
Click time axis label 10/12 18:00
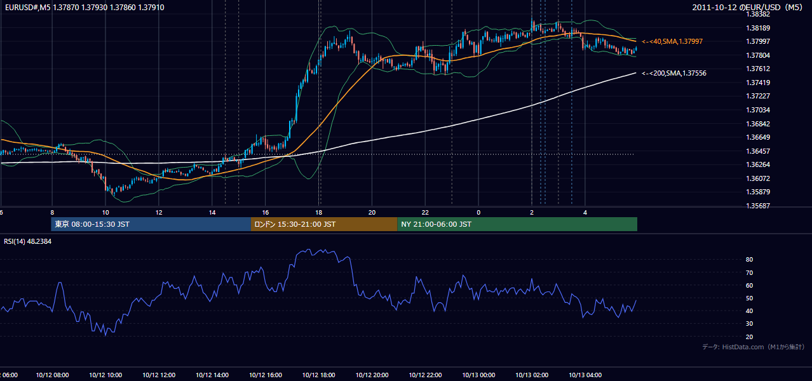point(319,375)
